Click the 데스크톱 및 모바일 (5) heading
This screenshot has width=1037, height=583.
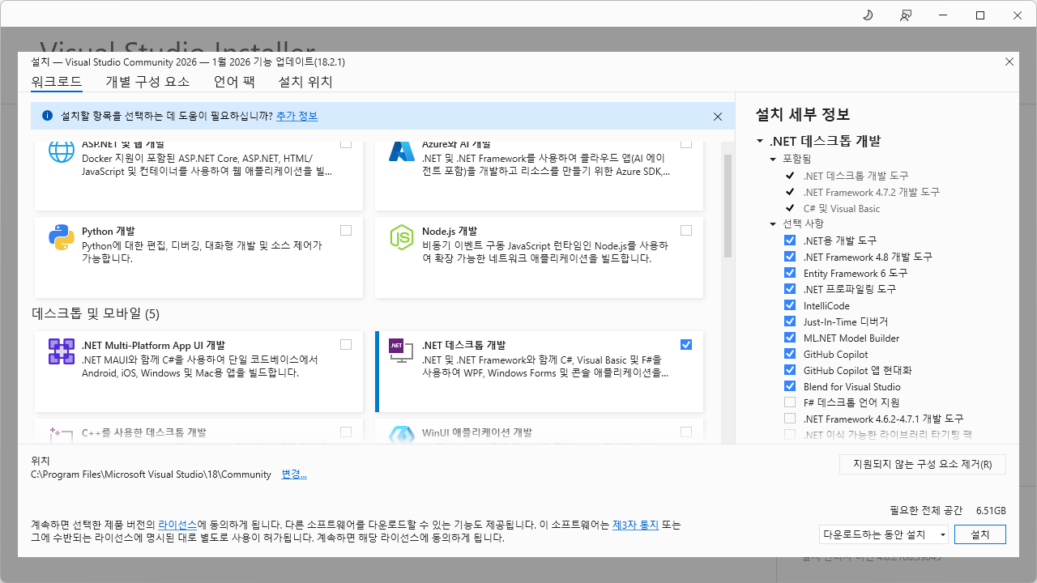96,313
